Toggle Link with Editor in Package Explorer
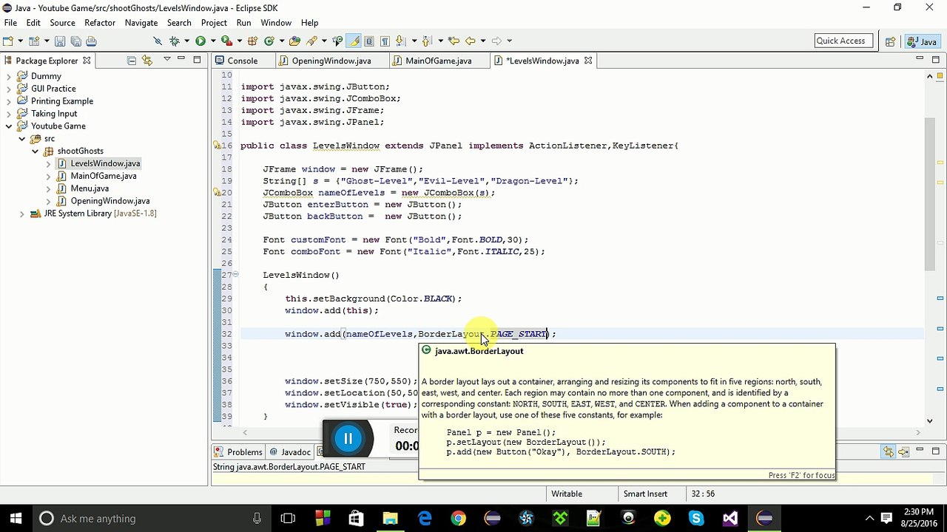 (146, 61)
